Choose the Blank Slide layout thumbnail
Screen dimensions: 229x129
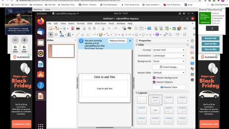[x=142, y=100]
